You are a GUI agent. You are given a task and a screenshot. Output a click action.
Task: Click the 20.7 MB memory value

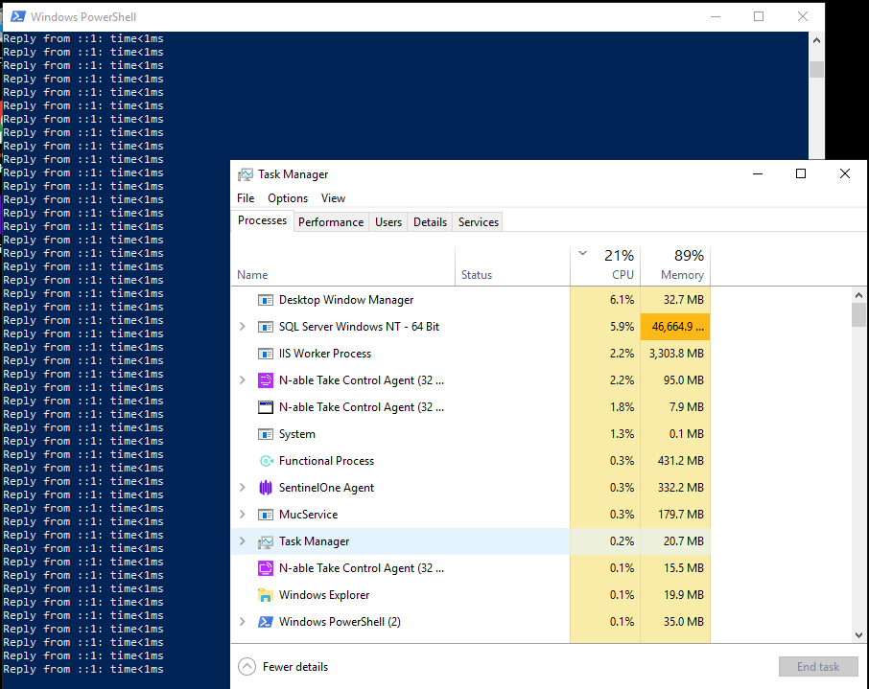click(x=684, y=541)
